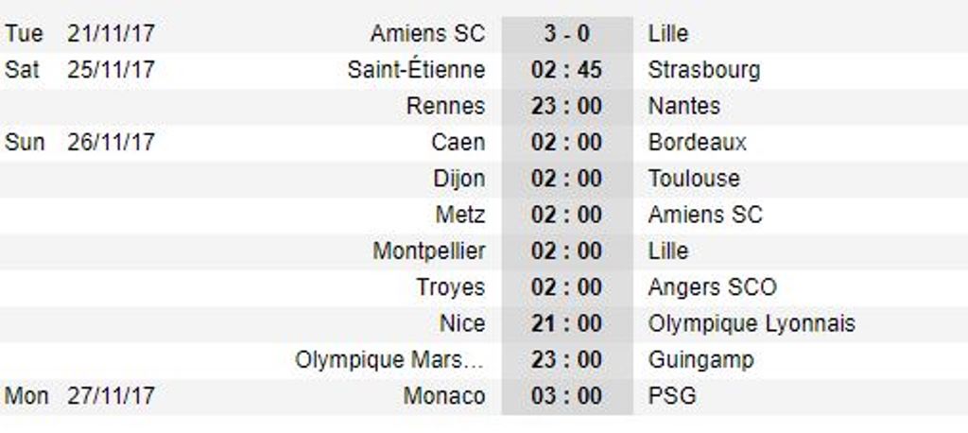
Task: Open Toulouse team page
Action: (x=694, y=179)
